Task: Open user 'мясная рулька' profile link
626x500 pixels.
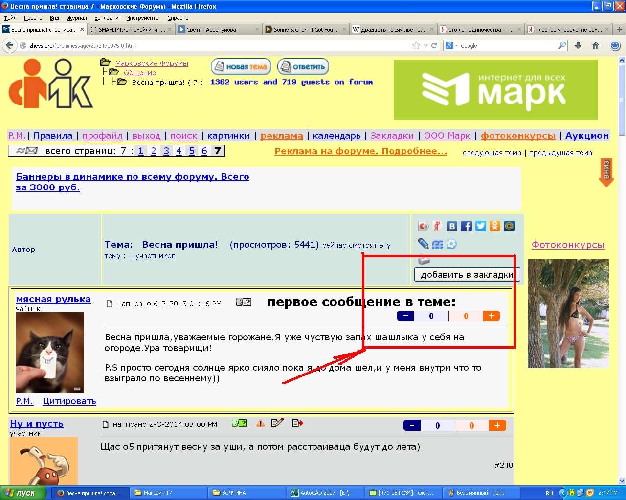Action: (53, 299)
